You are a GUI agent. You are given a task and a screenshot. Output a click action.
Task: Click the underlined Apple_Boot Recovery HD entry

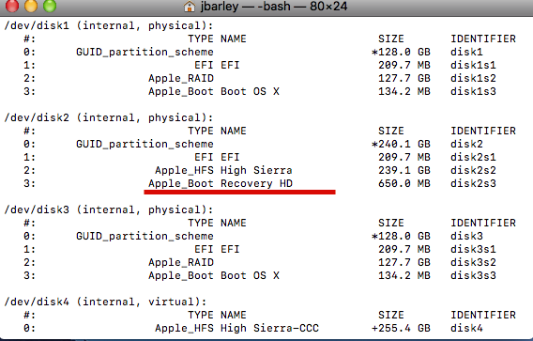click(221, 184)
